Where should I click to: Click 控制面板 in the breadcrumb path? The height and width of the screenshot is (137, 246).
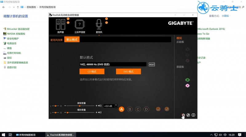[x=31, y=7]
